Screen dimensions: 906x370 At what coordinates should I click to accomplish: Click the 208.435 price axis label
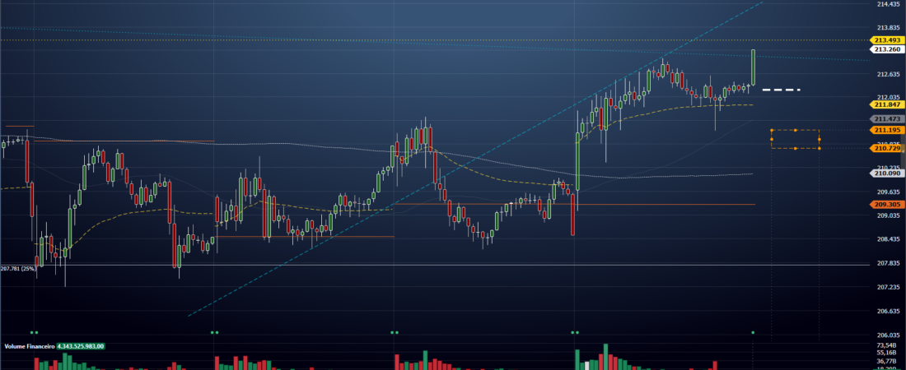(890, 239)
